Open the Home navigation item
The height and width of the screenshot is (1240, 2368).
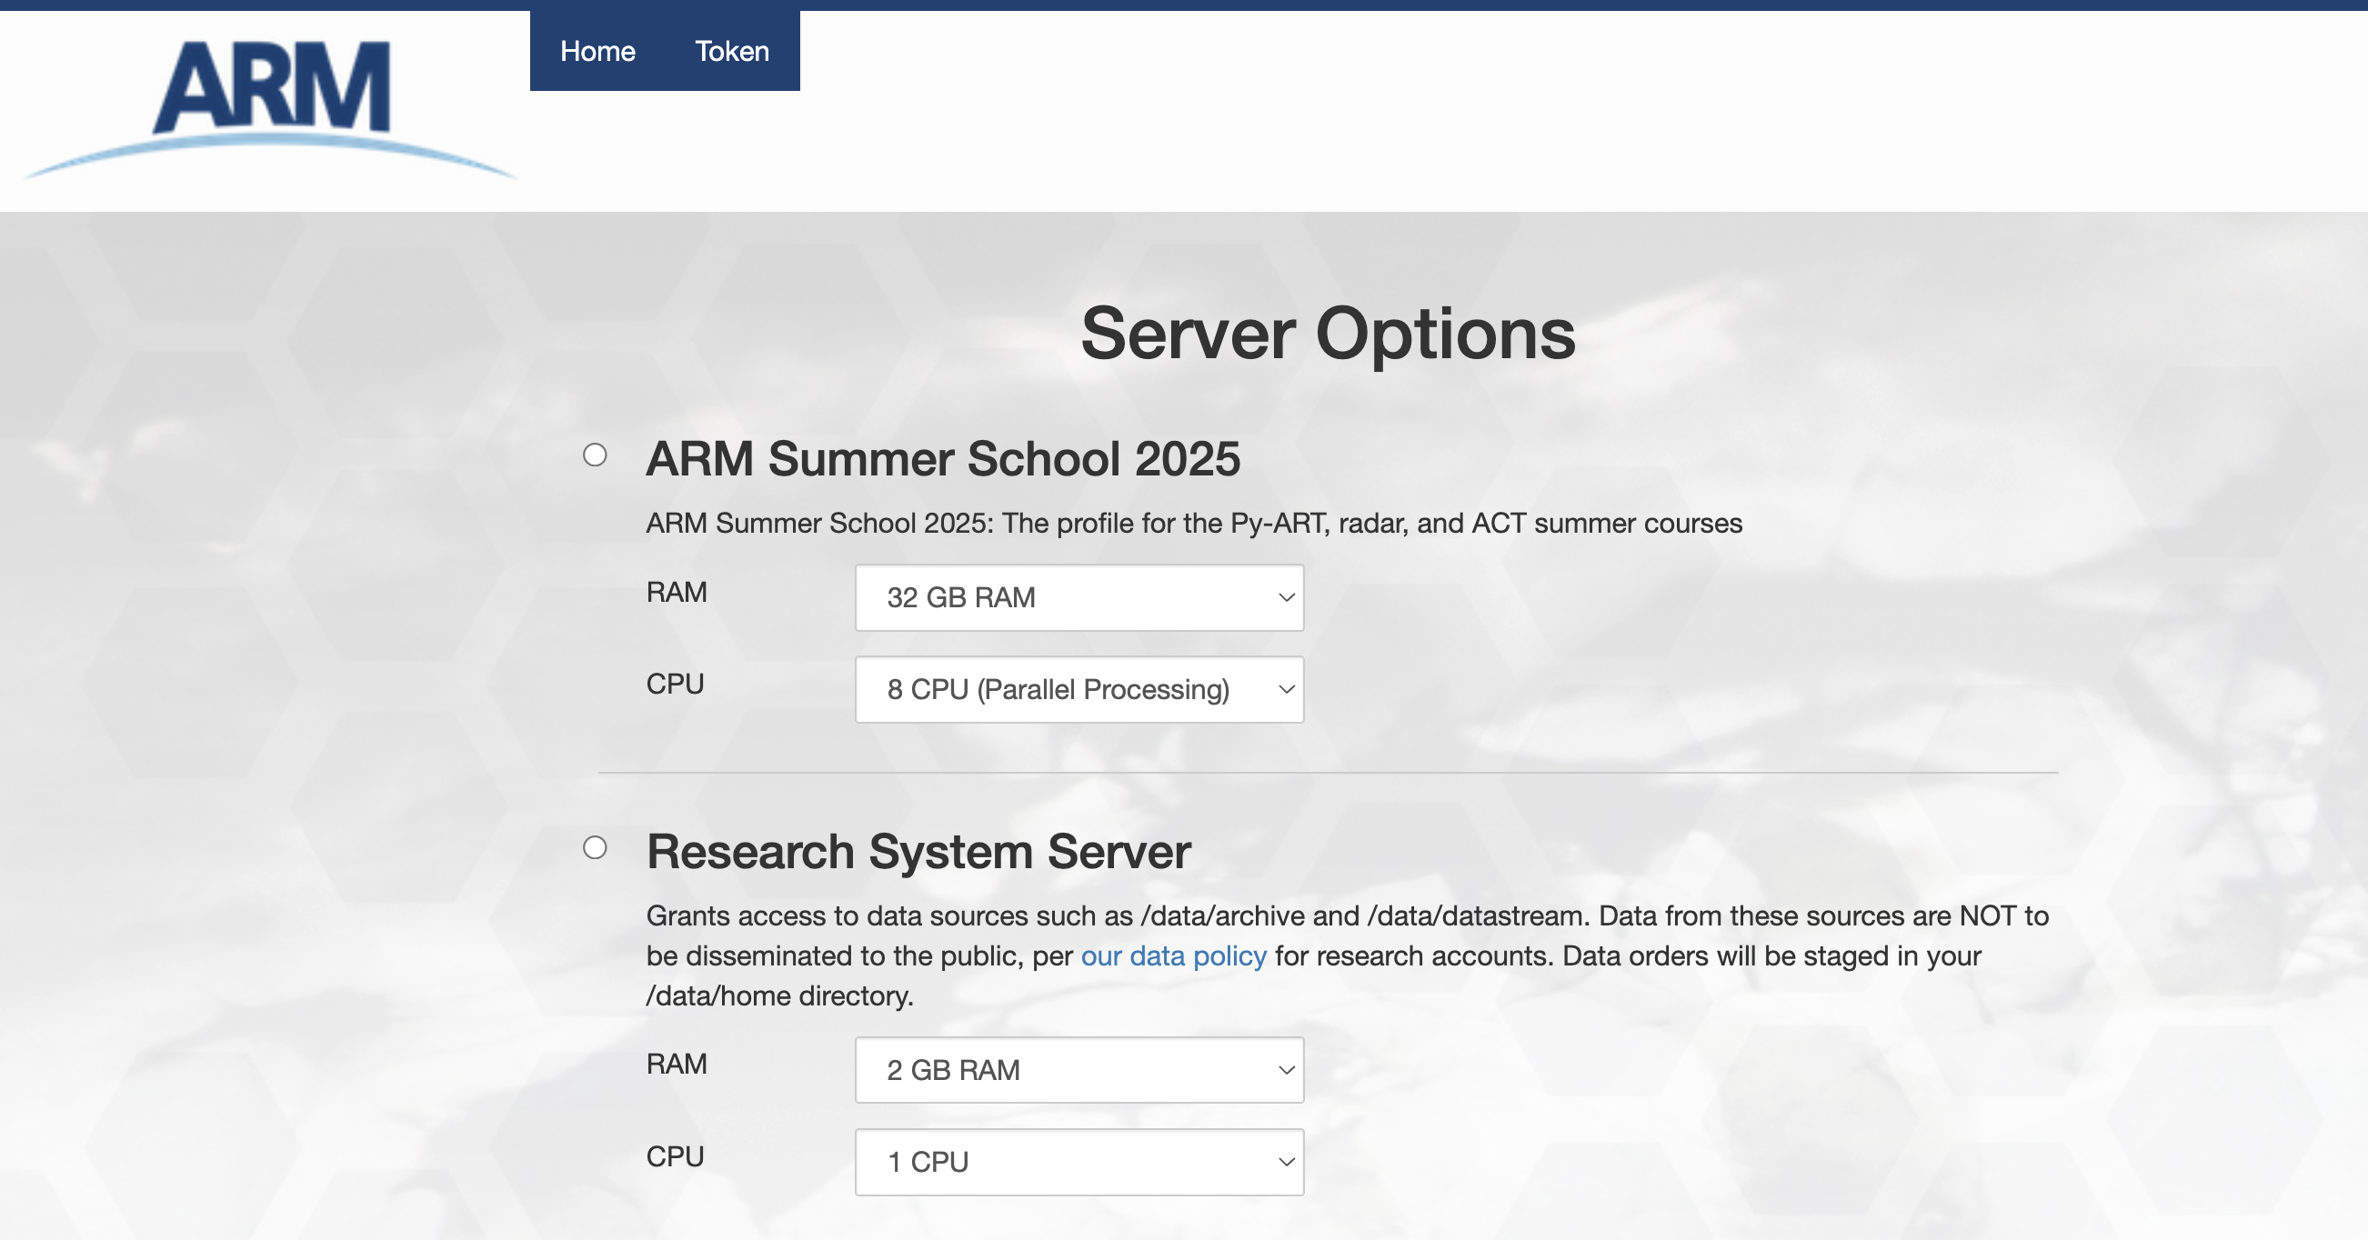597,52
